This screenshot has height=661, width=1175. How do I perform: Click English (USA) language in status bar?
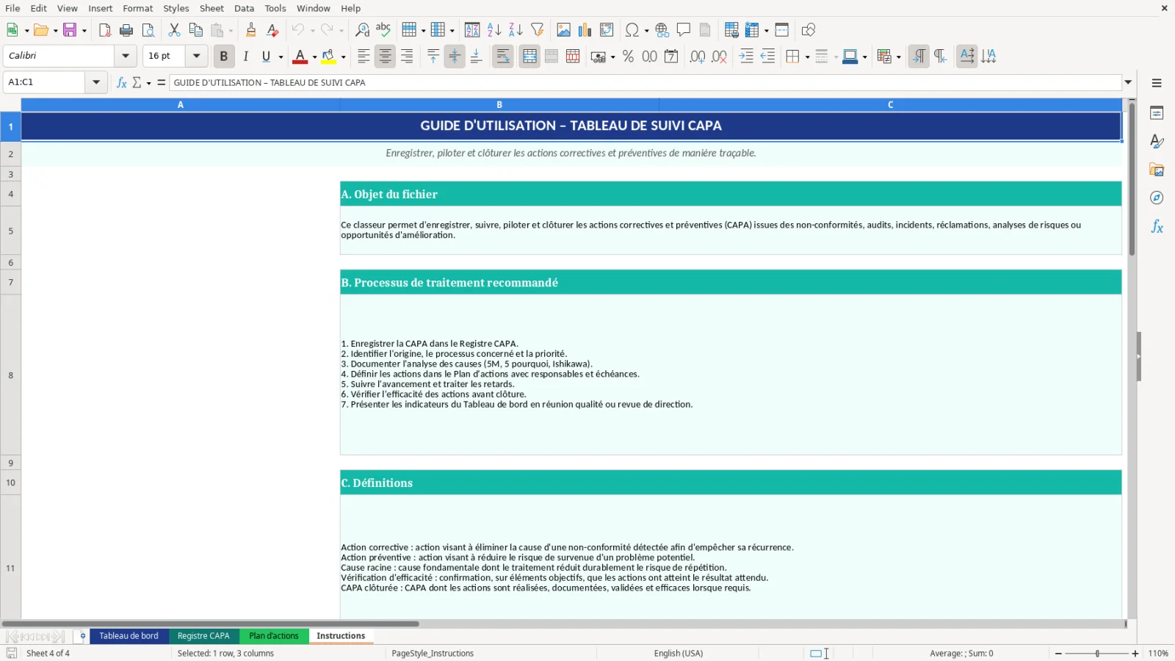point(679,653)
